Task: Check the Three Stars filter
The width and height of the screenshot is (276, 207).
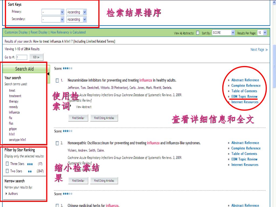Action: pyautogui.click(x=7, y=164)
